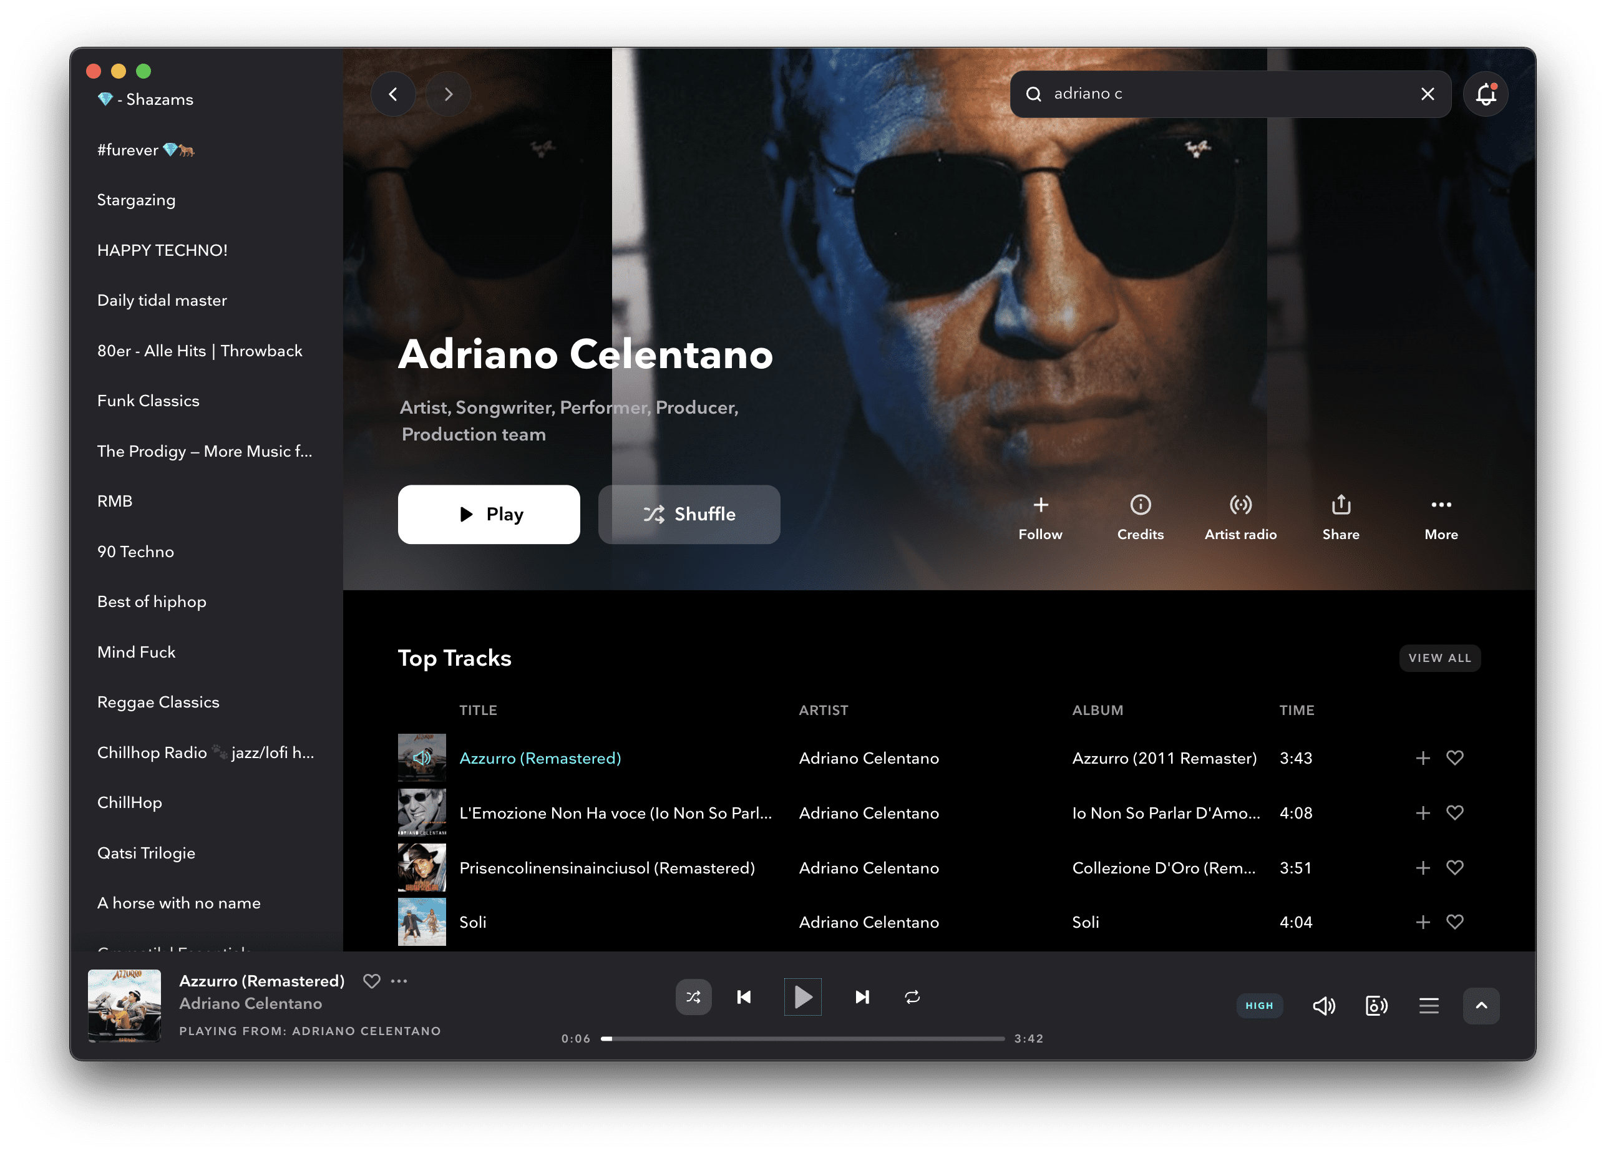Open the sound output device selector

click(1376, 1005)
